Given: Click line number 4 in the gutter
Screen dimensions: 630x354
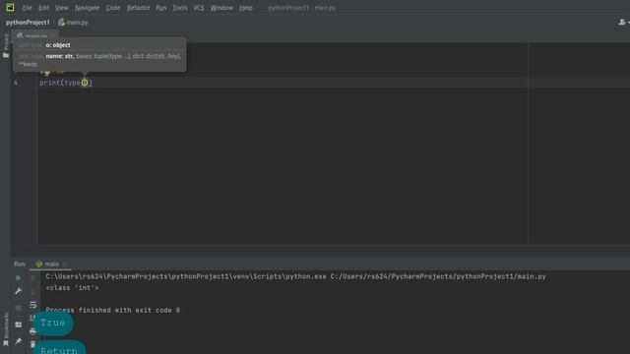Looking at the screenshot, I should 16,83.
